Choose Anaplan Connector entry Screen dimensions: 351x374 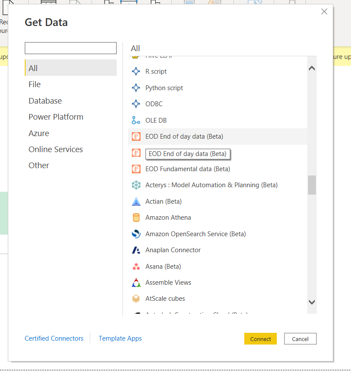coord(217,250)
